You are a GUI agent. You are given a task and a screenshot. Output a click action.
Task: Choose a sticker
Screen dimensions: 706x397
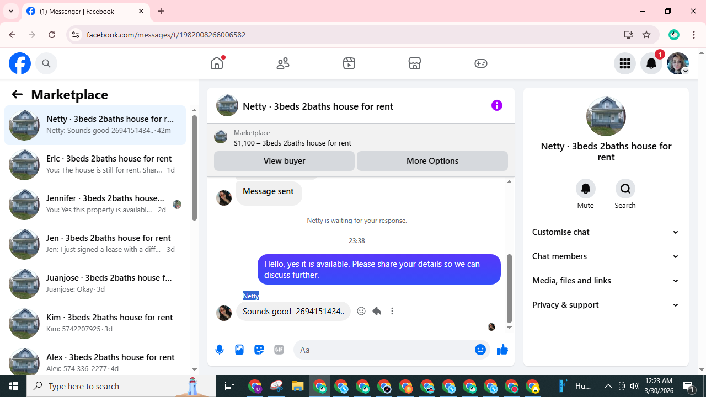259,350
